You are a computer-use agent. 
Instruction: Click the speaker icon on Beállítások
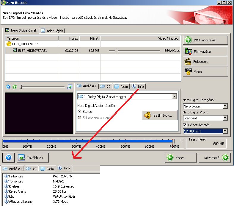tap(147, 115)
